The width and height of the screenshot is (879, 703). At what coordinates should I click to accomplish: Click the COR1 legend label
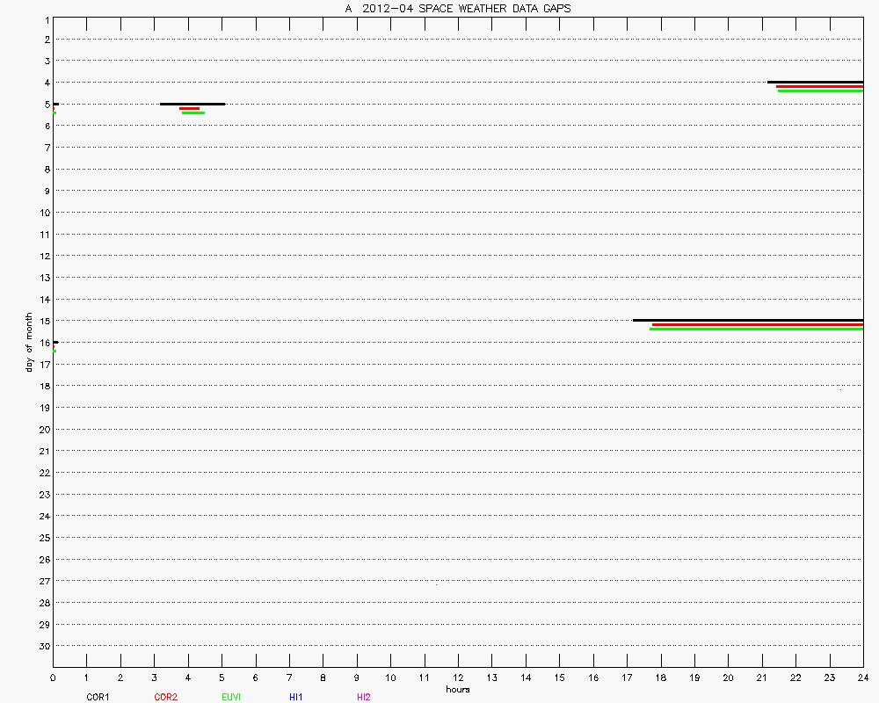[x=97, y=697]
